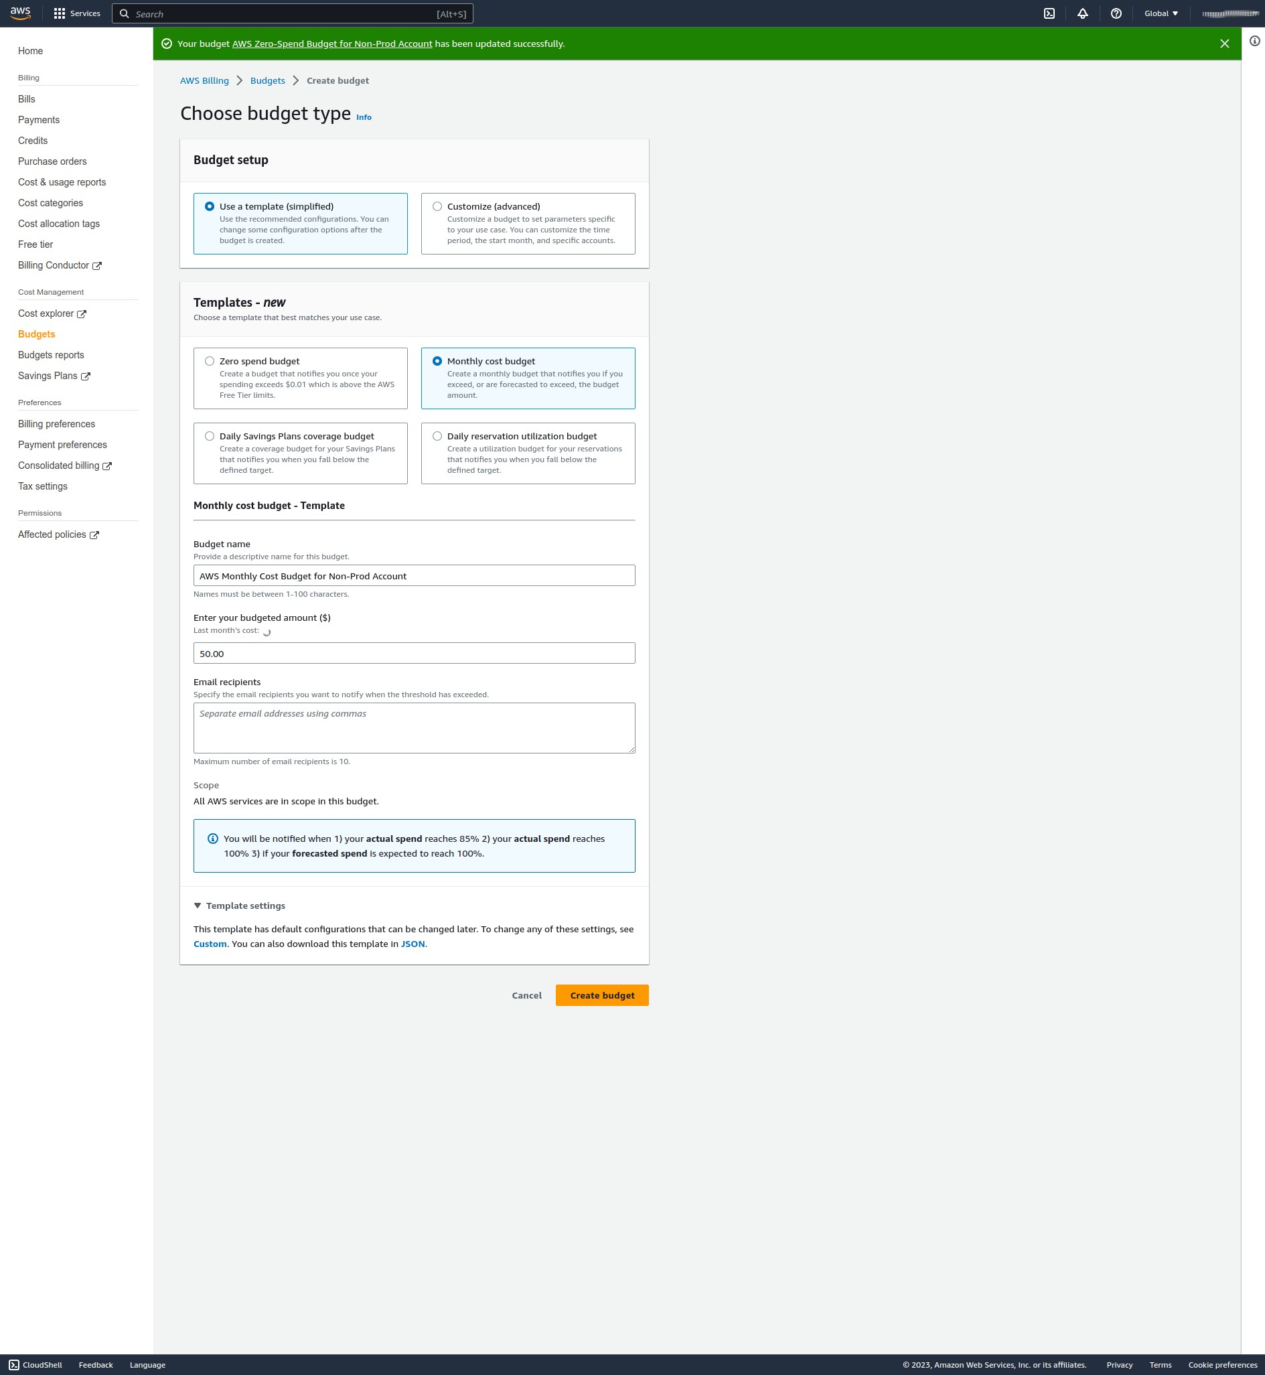The height and width of the screenshot is (1375, 1265).
Task: Download the template via JSON link
Action: [413, 944]
